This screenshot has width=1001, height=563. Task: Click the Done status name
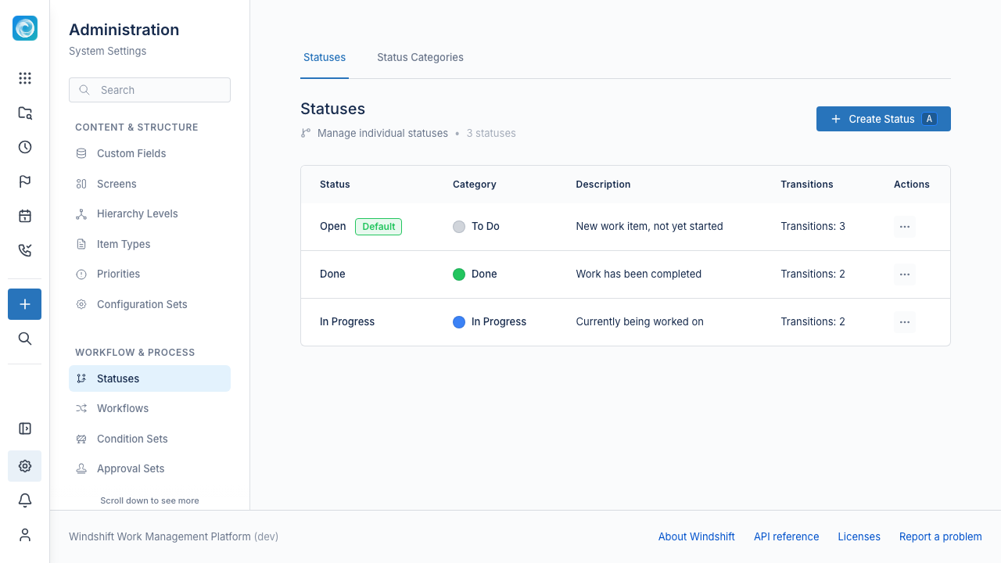click(x=332, y=274)
